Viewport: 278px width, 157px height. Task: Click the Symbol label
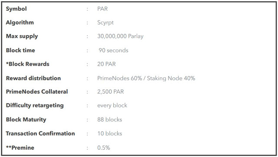(17, 9)
